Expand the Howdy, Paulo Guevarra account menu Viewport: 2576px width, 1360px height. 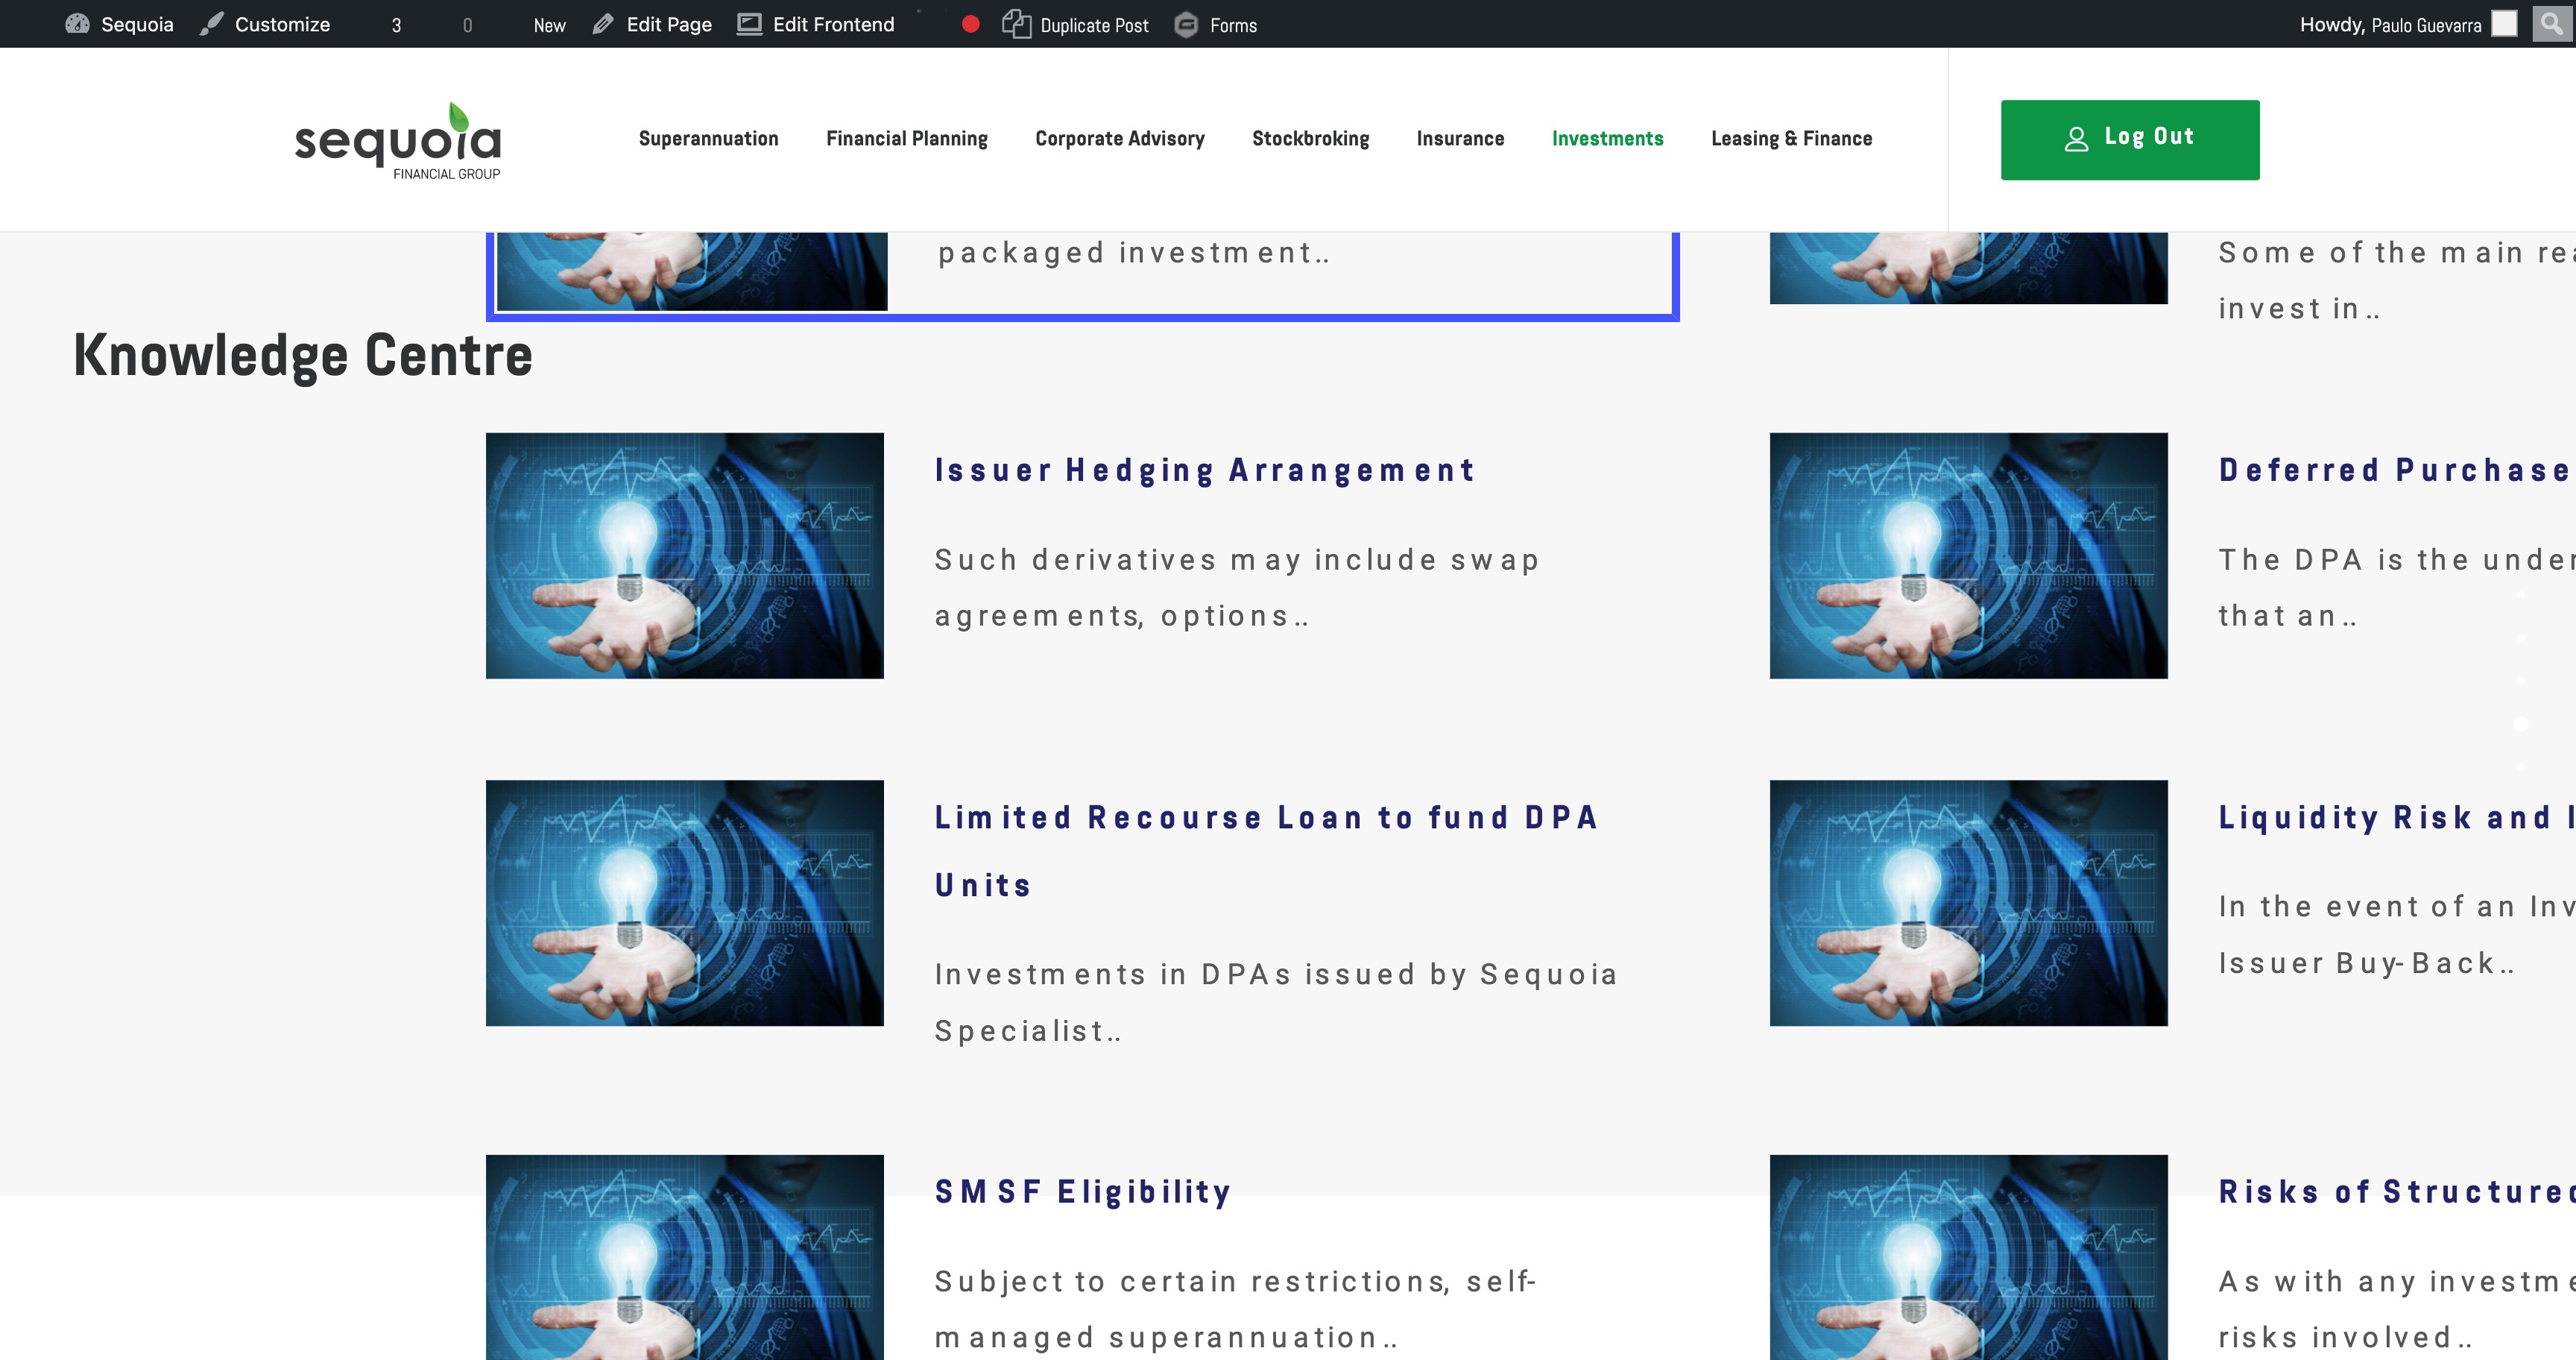(2390, 25)
